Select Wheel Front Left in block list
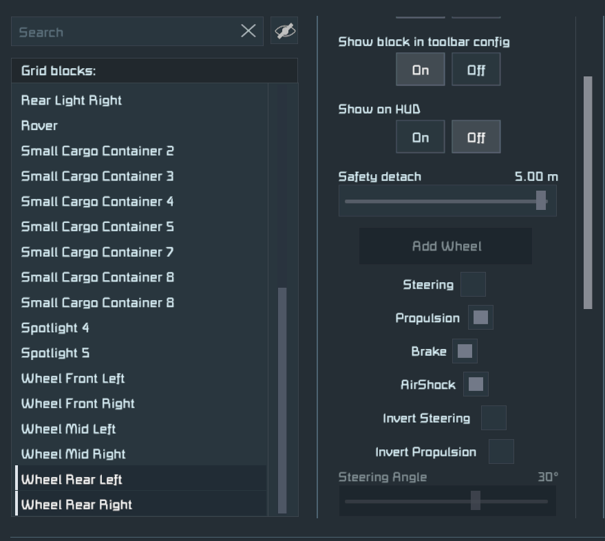The image size is (605, 541). tap(73, 379)
